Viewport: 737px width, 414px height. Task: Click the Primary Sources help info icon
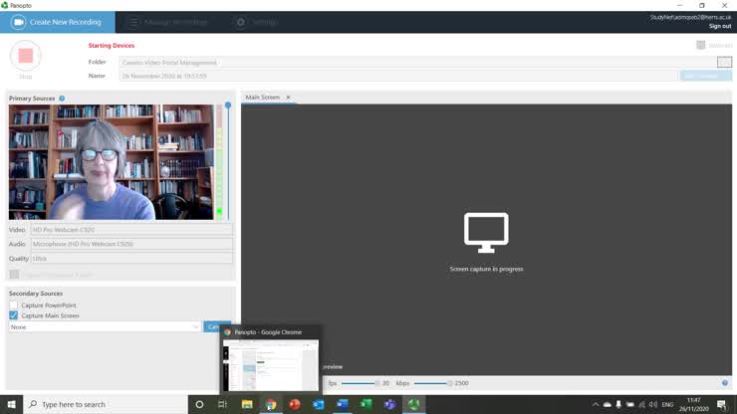point(62,99)
